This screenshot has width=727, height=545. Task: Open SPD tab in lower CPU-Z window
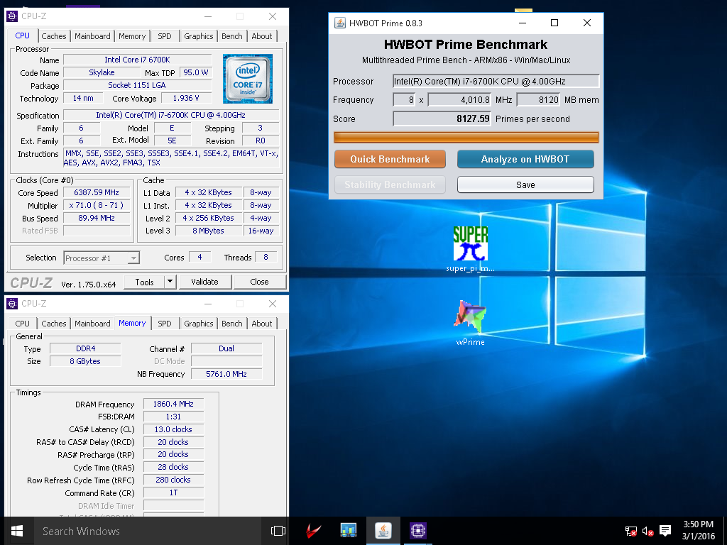coord(165,324)
